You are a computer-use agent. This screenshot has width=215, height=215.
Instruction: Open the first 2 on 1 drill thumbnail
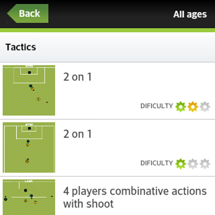point(29,90)
